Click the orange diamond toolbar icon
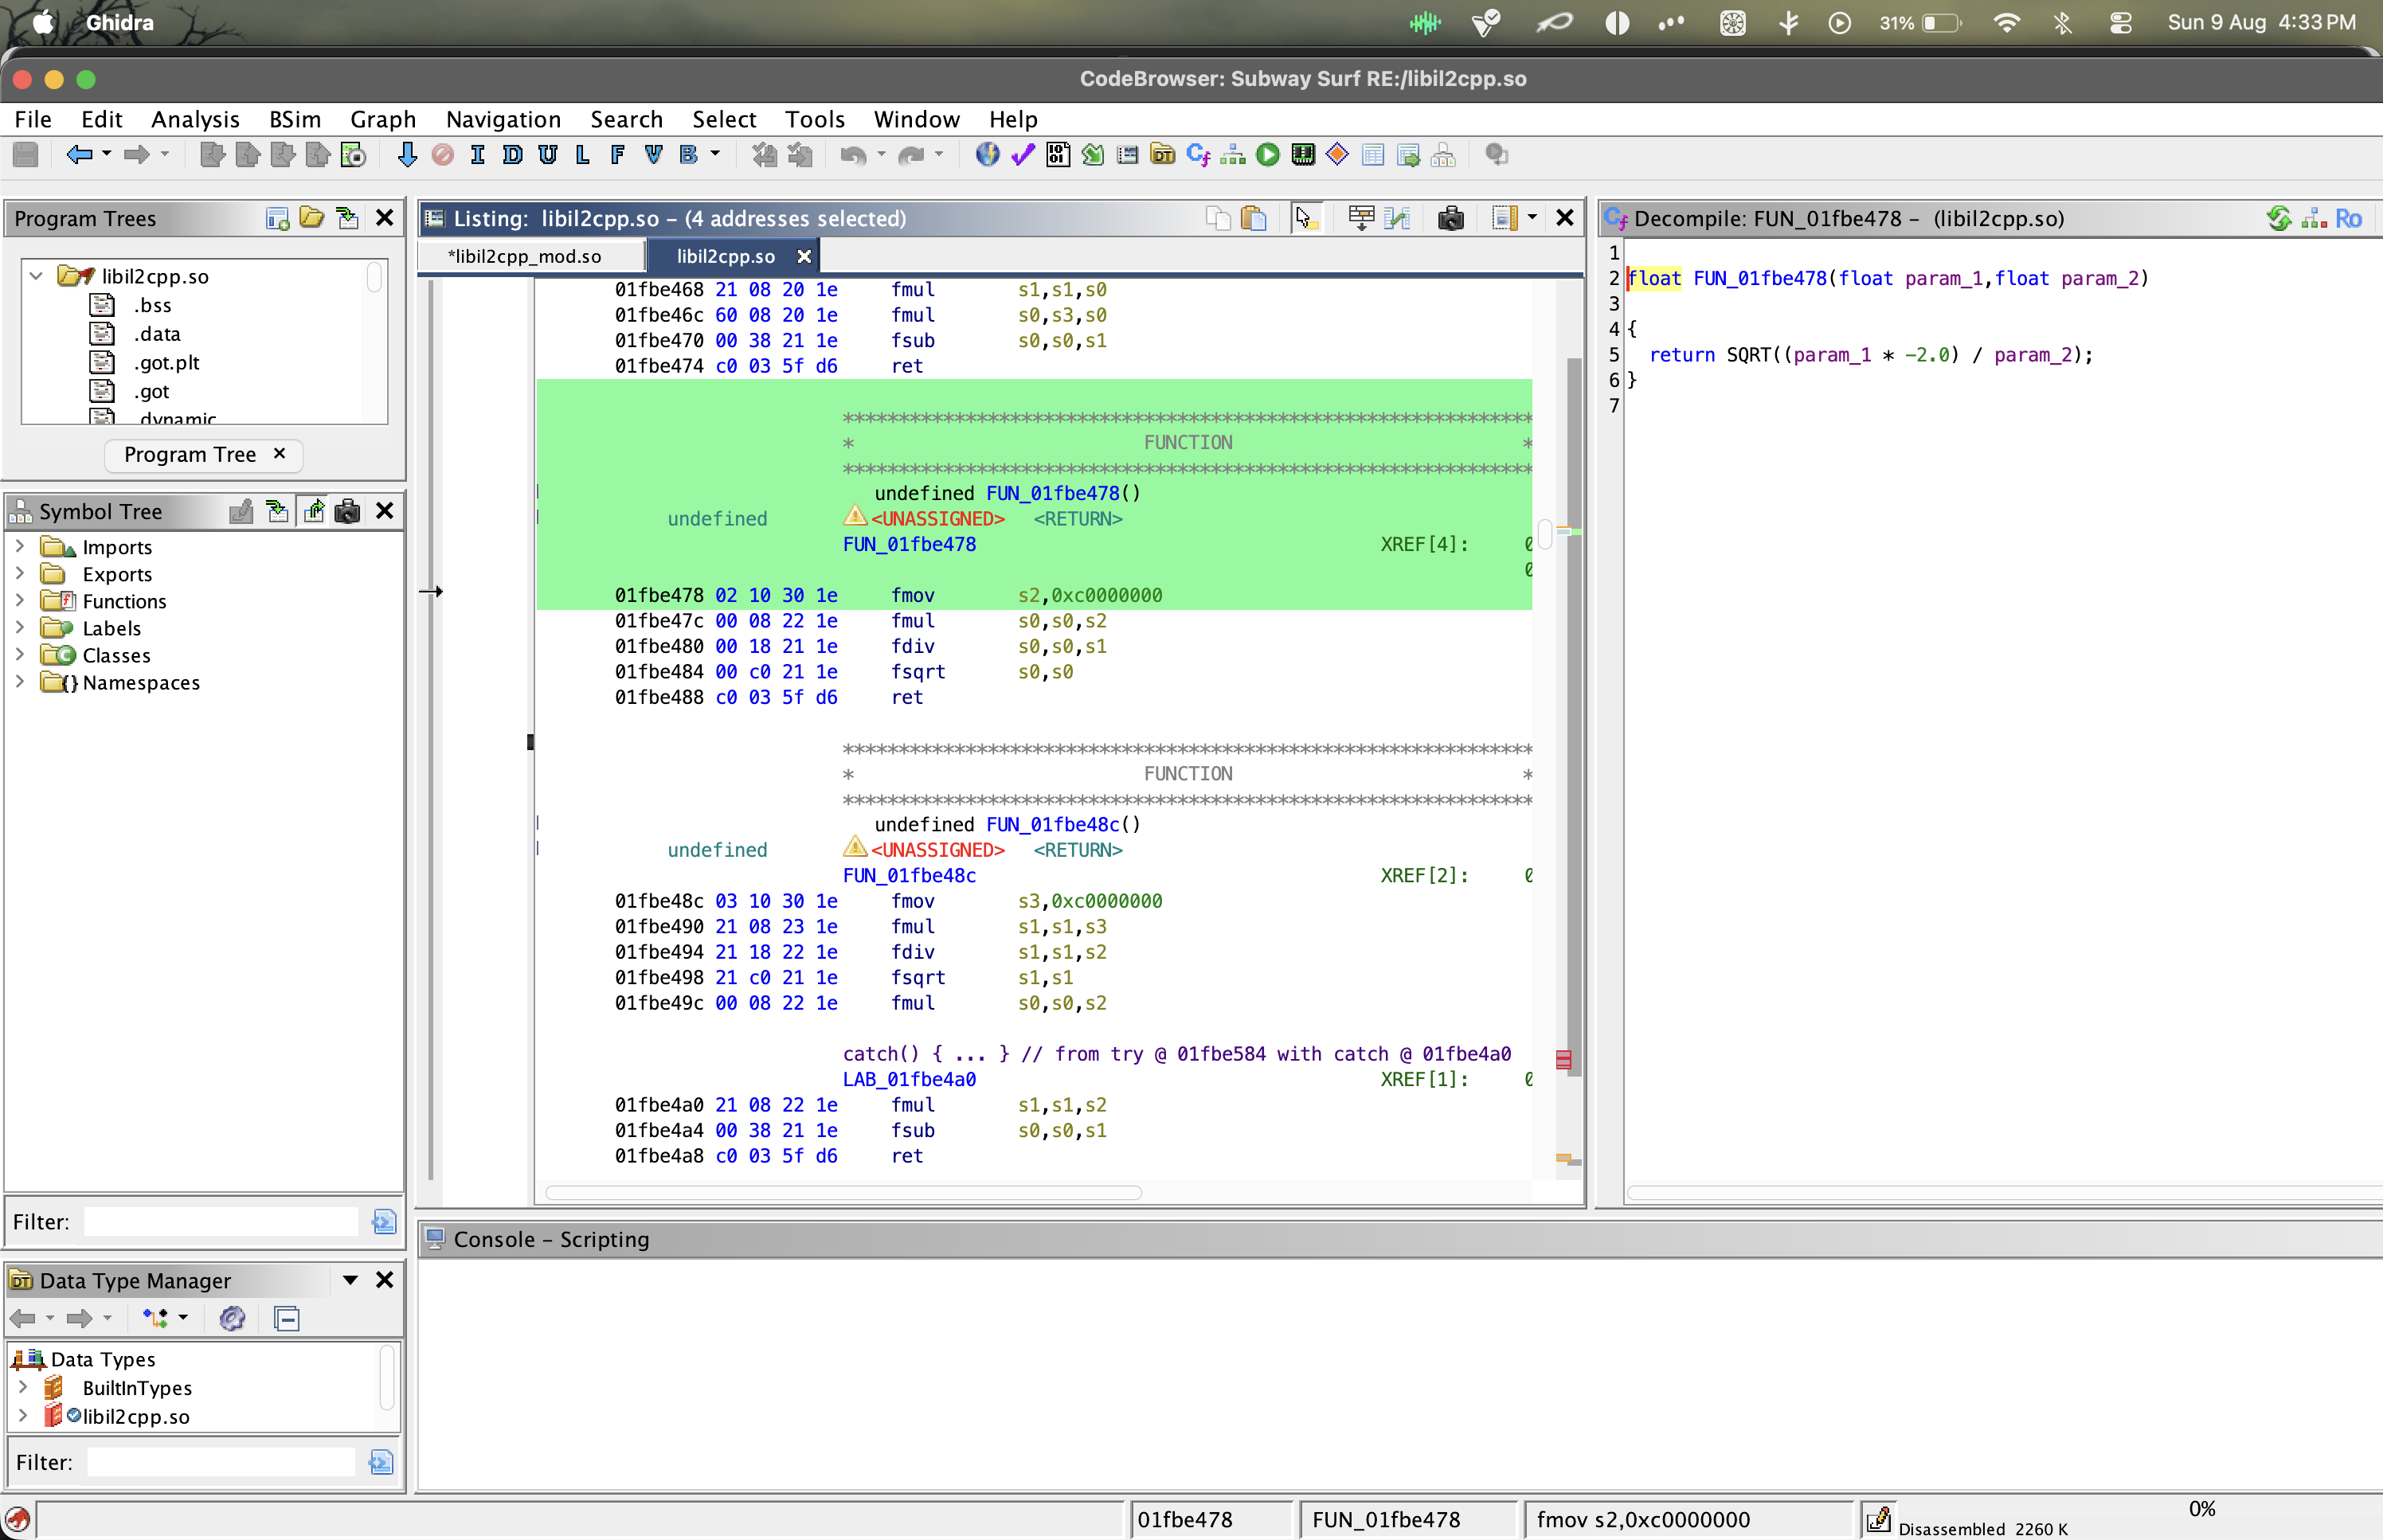The width and height of the screenshot is (2383, 1540). 1337,155
